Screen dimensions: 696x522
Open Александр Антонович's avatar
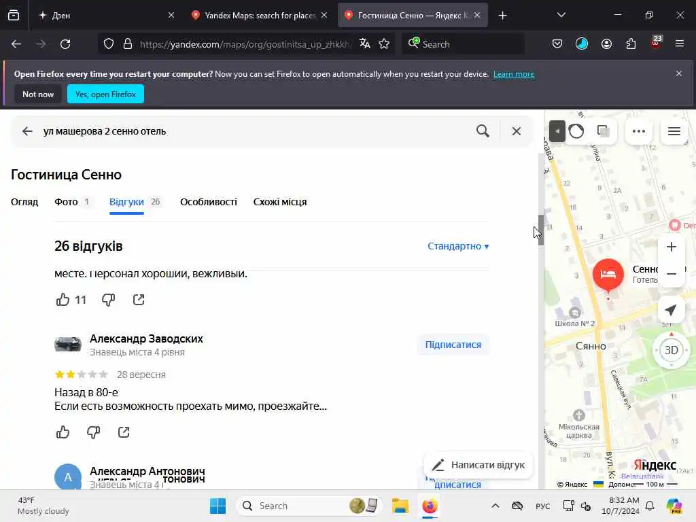[x=68, y=476]
